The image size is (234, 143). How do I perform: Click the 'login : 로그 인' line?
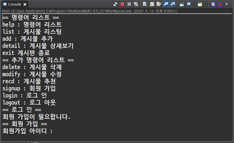[x=25, y=95]
